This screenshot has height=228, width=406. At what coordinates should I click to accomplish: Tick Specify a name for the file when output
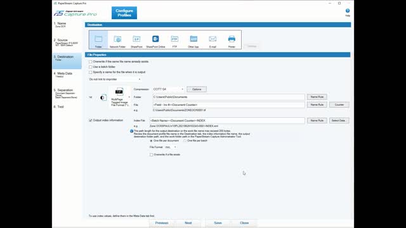[x=90, y=72]
